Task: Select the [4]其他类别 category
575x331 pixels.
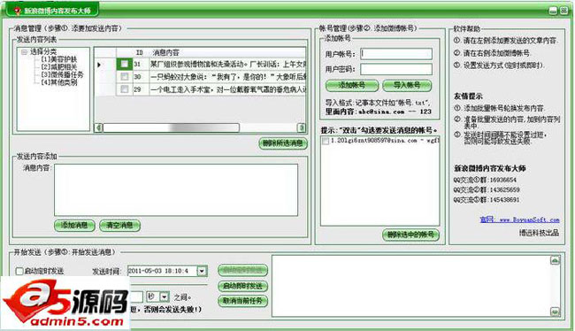Action: click(59, 82)
